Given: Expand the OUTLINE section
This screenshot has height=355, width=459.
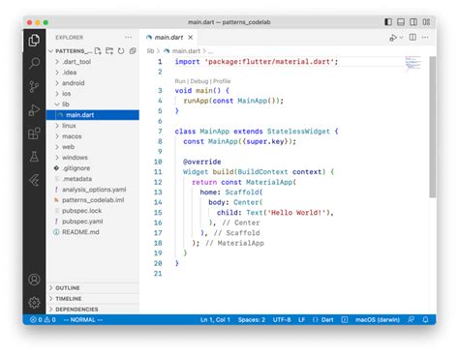Looking at the screenshot, I should (93, 288).
